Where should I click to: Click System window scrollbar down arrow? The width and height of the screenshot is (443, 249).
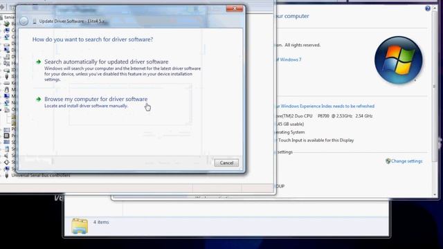435,194
